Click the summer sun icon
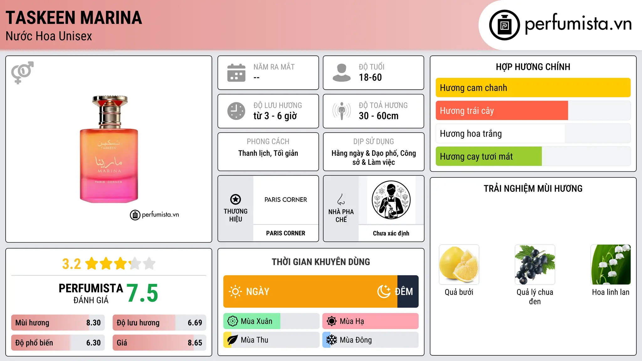The width and height of the screenshot is (642, 361). (332, 321)
